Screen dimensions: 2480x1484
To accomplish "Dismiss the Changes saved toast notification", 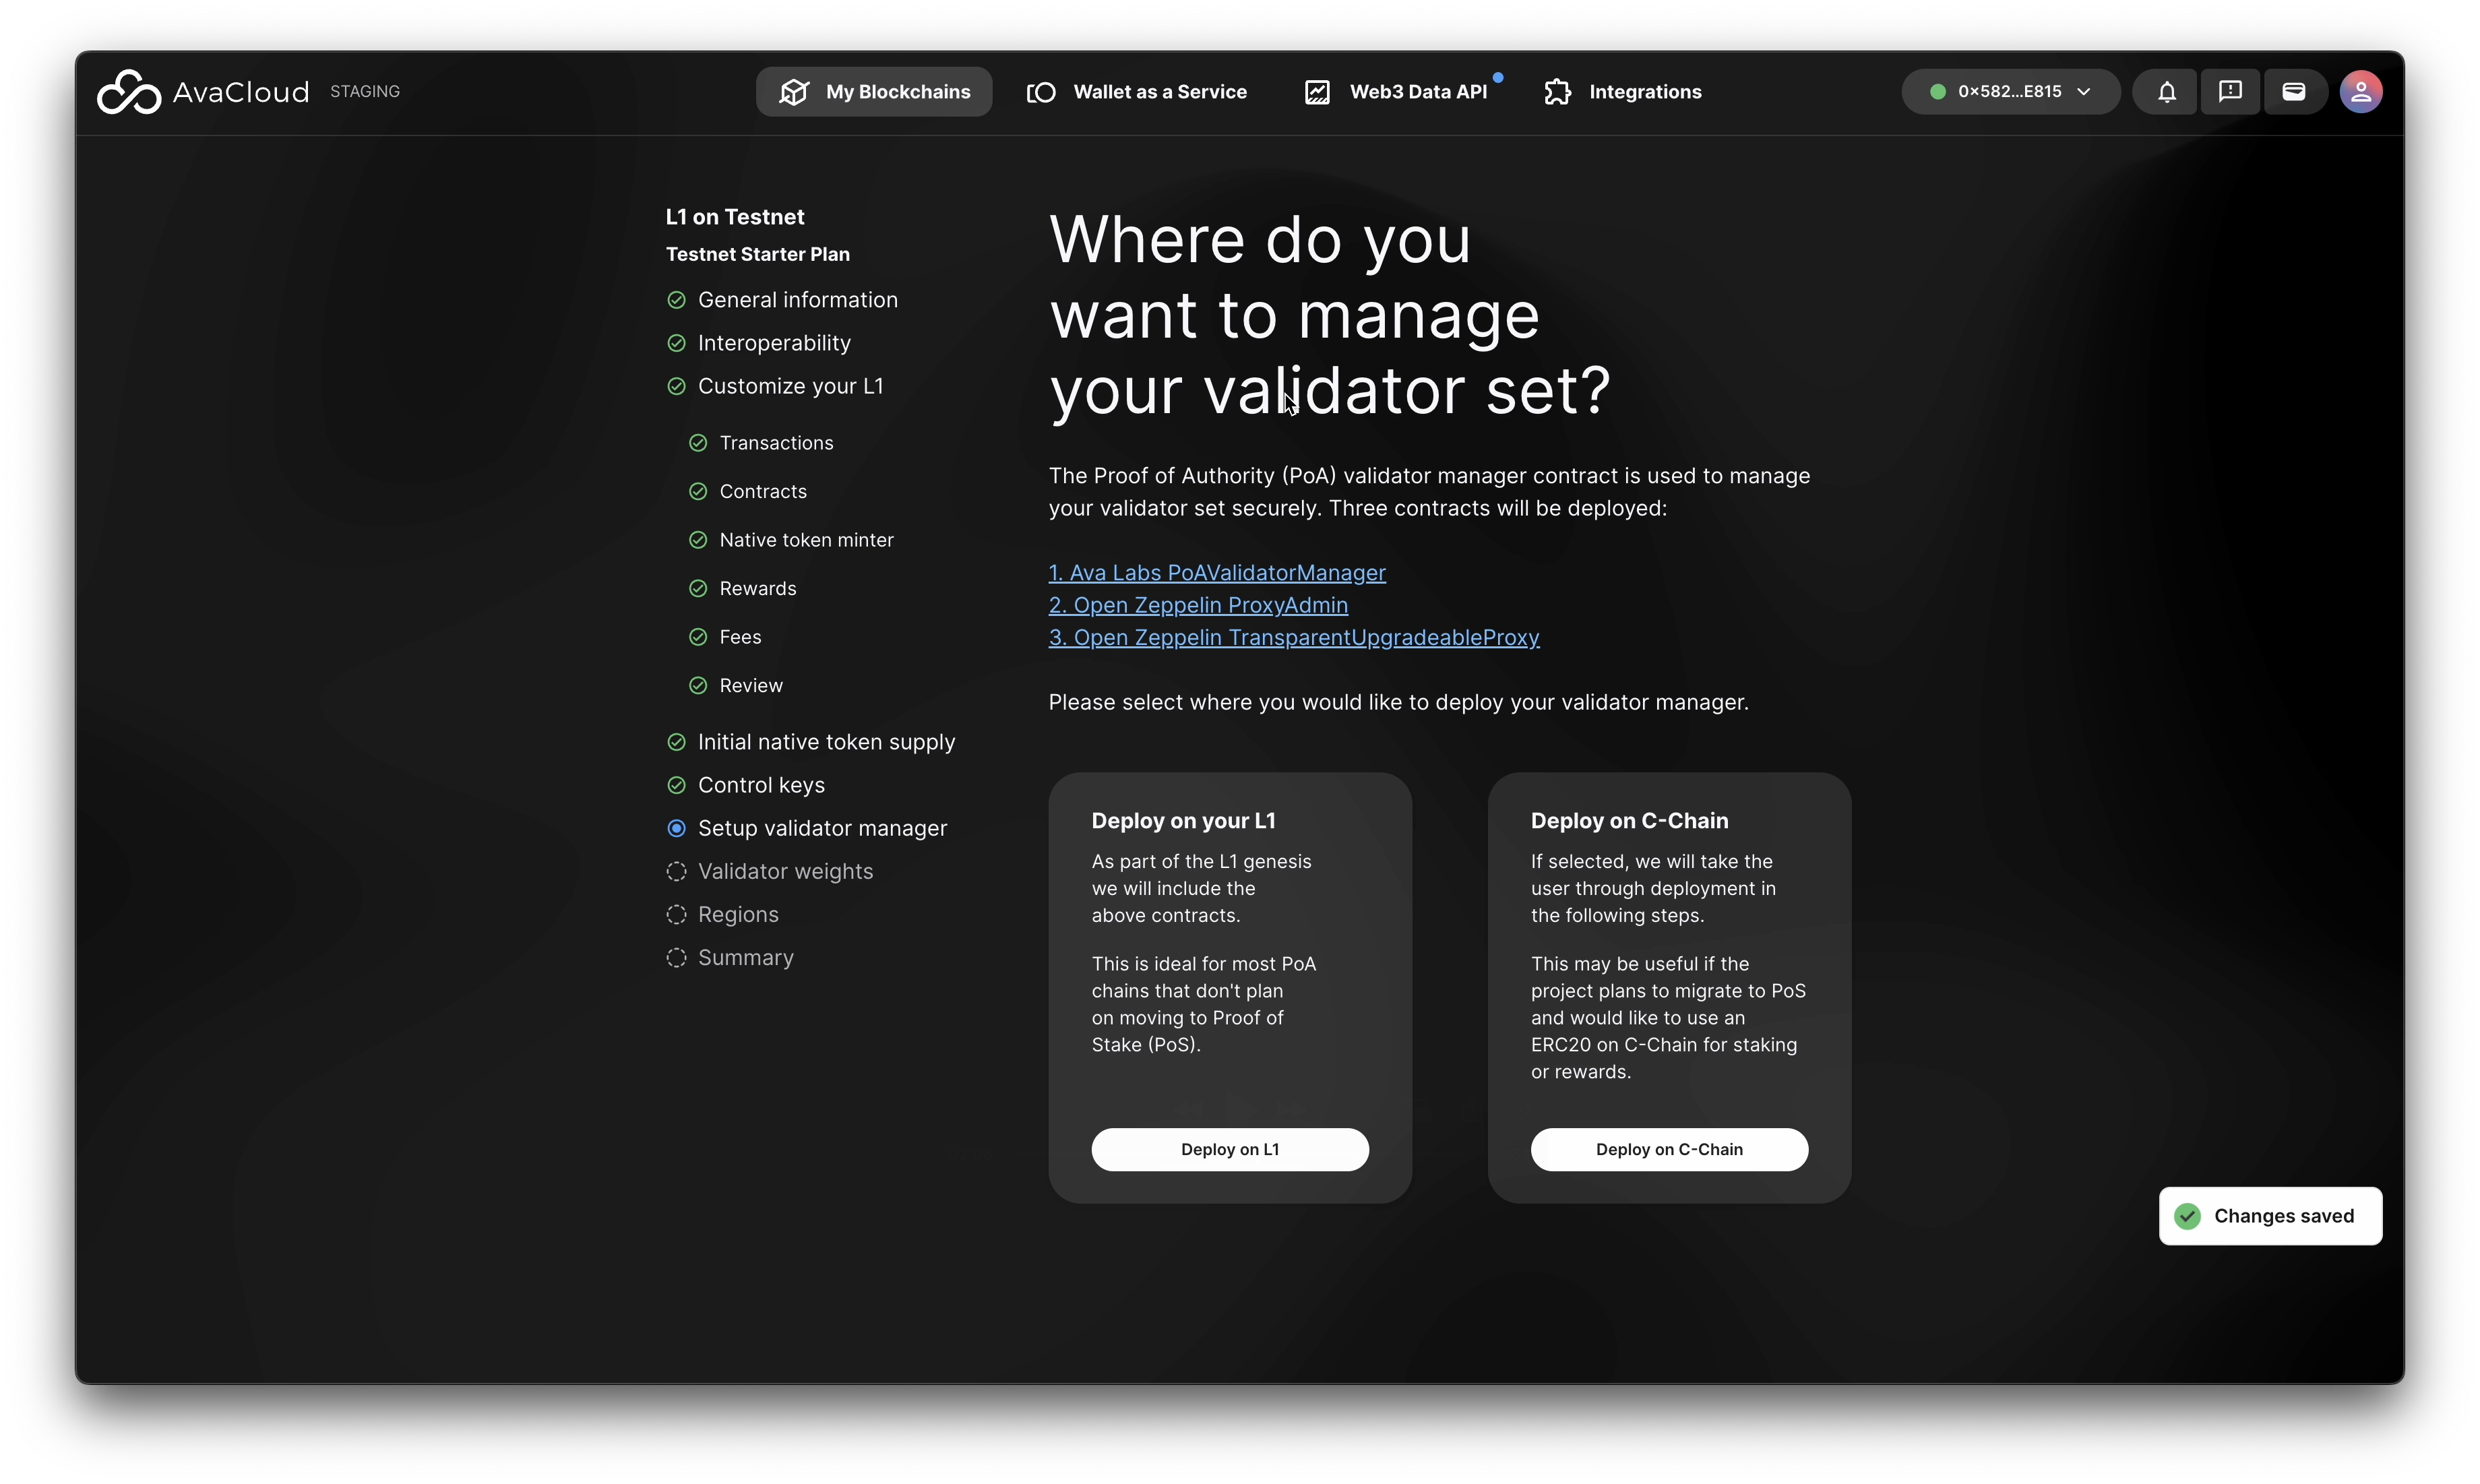I will tap(2269, 1216).
